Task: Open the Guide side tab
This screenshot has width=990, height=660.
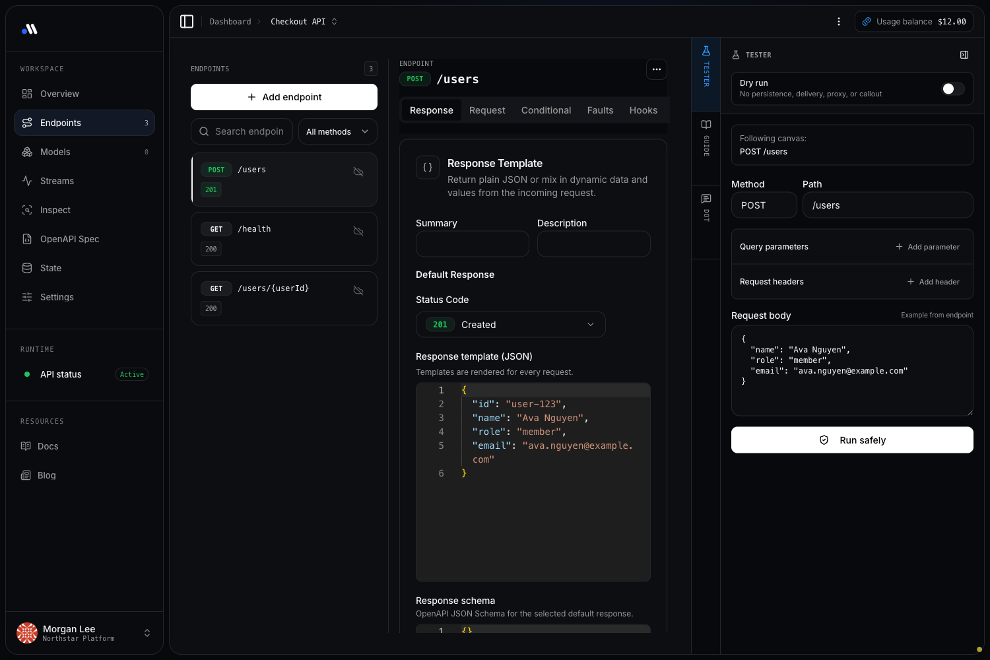Action: point(706,148)
